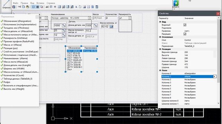
Task: Click the Количество input field with 4
Action: coord(111,18)
